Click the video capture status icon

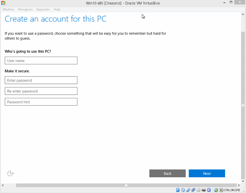click(204, 190)
